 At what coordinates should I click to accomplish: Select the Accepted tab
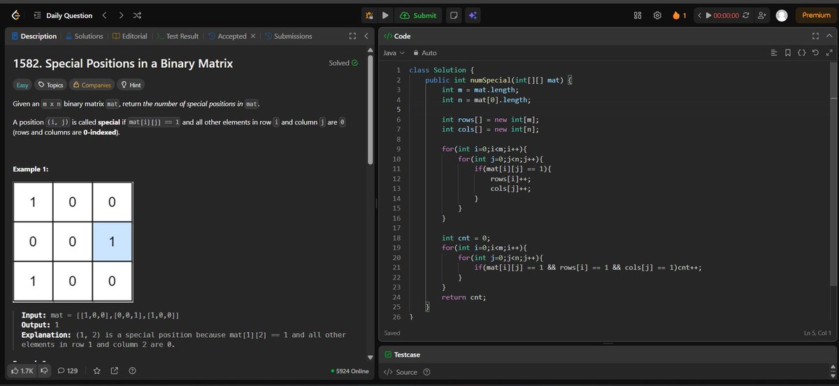pos(227,36)
